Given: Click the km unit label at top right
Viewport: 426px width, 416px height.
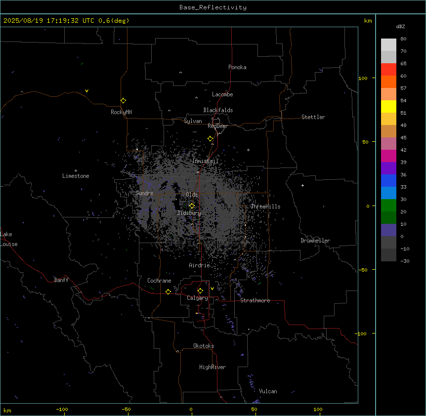Looking at the screenshot, I should (368, 21).
